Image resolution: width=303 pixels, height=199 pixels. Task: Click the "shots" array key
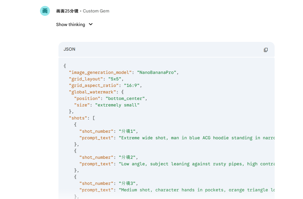click(78, 118)
